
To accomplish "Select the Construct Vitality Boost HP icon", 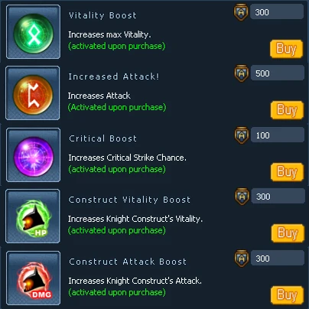I will click(x=33, y=216).
